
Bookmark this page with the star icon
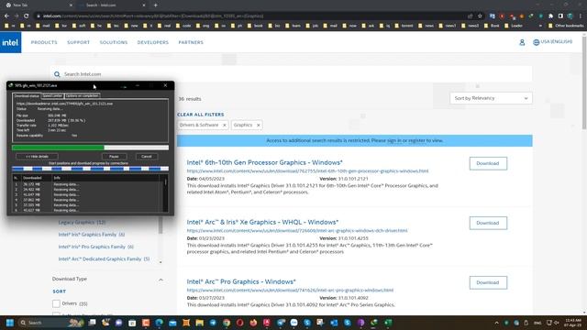(x=480, y=16)
